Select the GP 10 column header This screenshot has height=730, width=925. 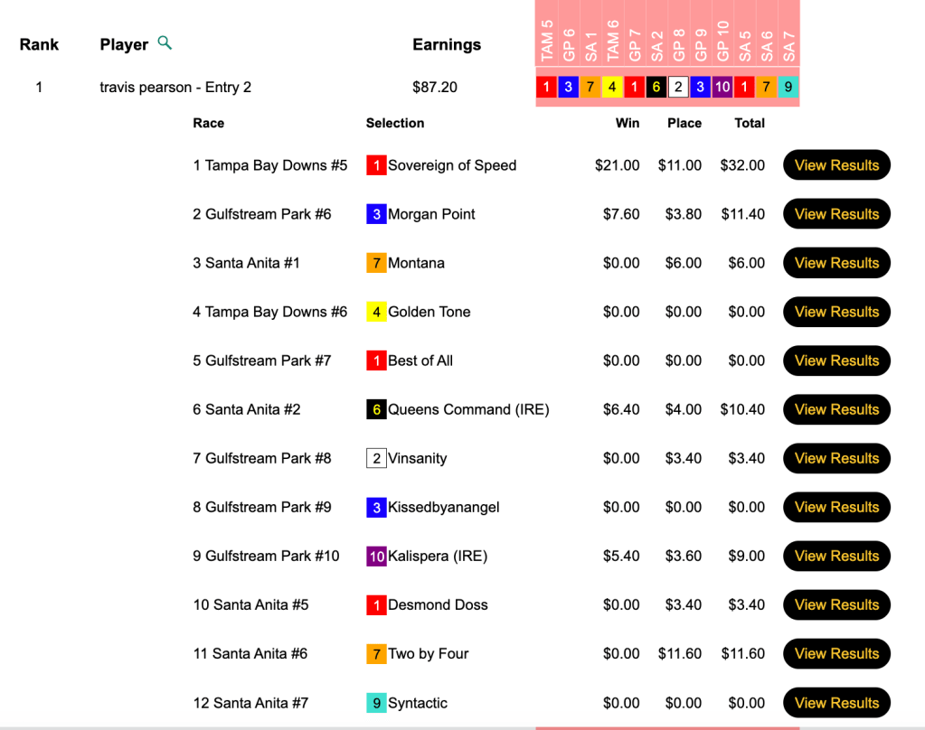click(722, 42)
